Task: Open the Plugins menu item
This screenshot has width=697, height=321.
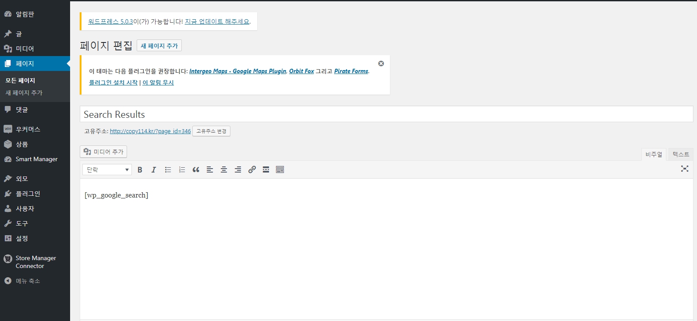Action: pos(28,194)
